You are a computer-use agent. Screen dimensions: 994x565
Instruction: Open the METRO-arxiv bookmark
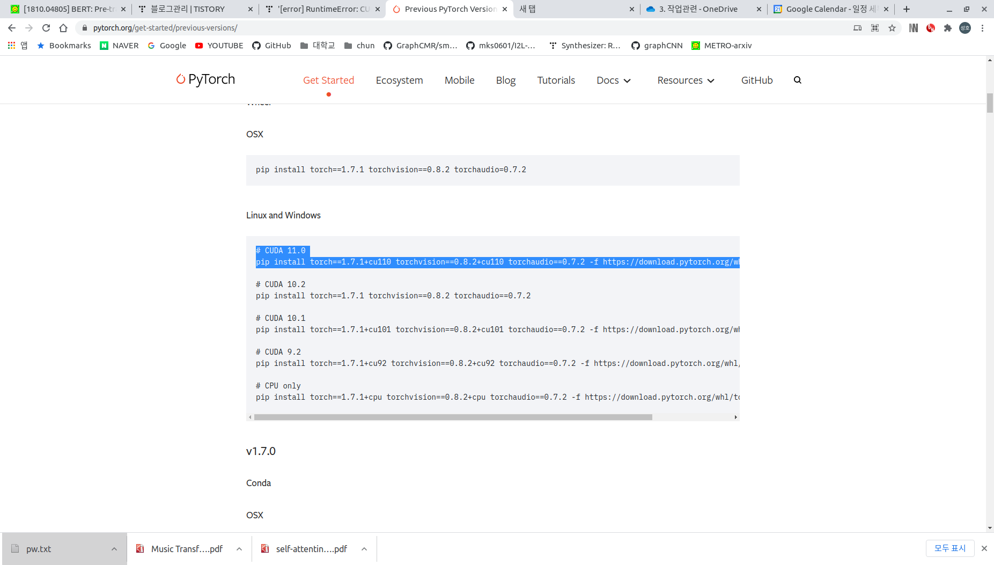pyautogui.click(x=721, y=46)
